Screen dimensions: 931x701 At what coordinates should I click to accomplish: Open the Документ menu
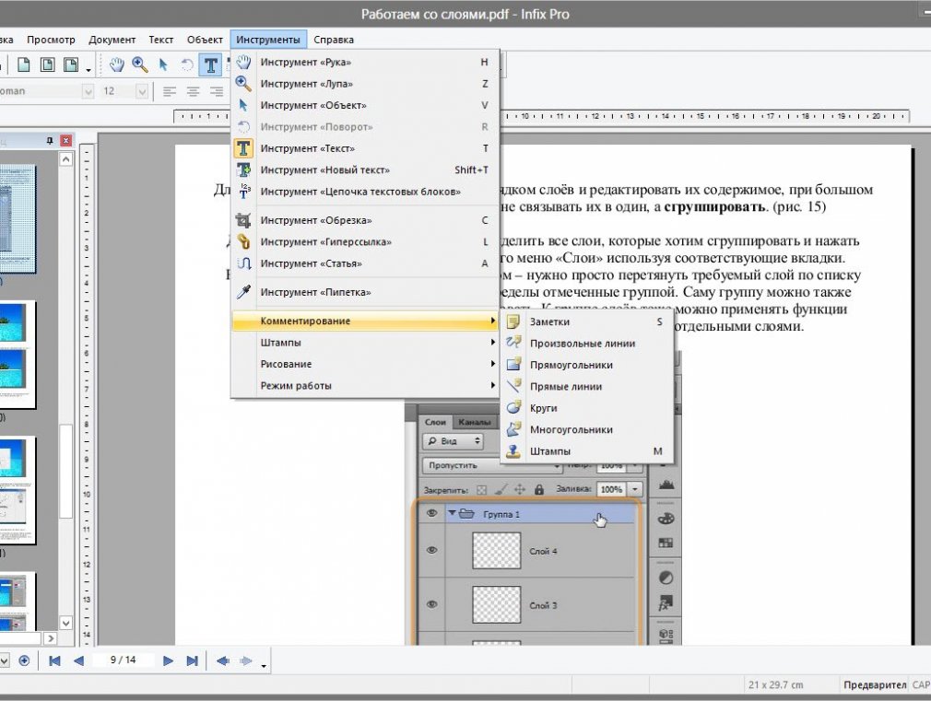point(112,40)
